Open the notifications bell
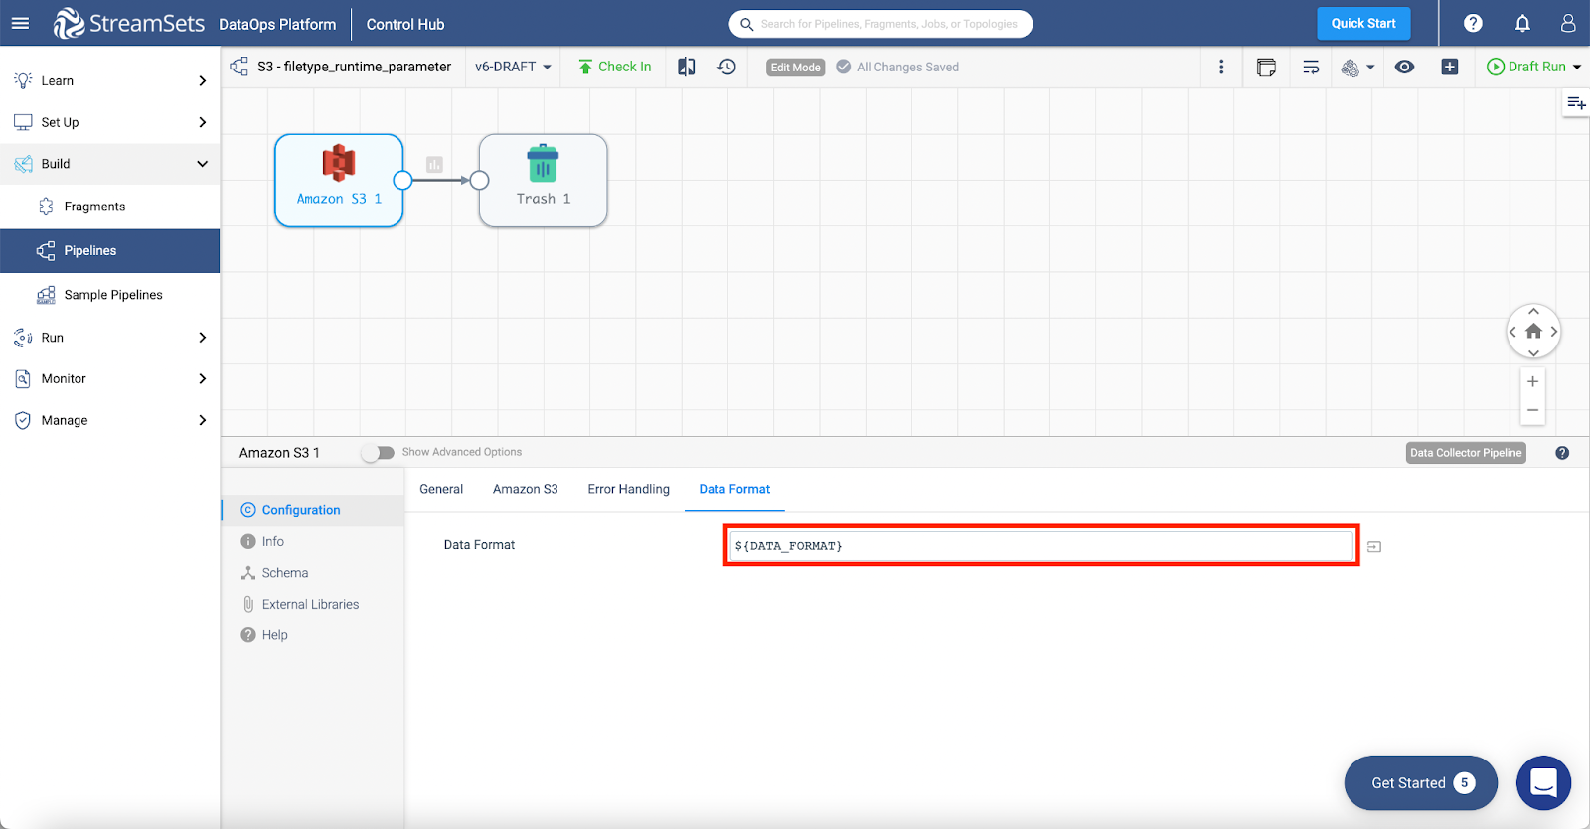 (x=1522, y=23)
